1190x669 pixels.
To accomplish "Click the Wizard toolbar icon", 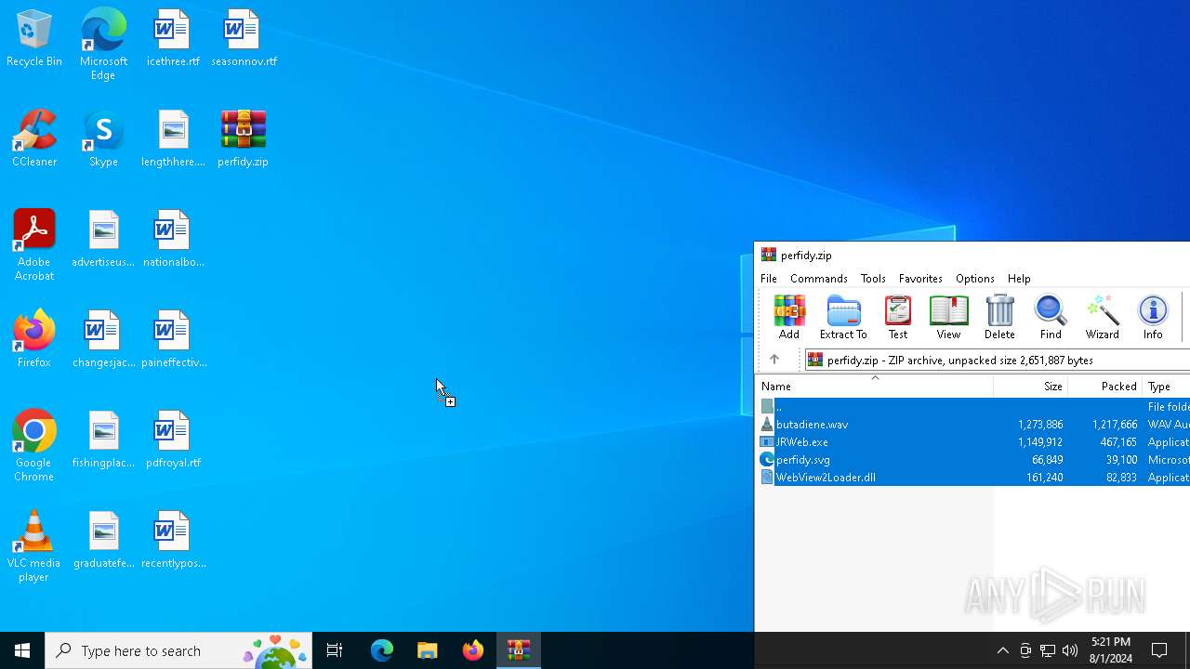I will click(x=1102, y=317).
